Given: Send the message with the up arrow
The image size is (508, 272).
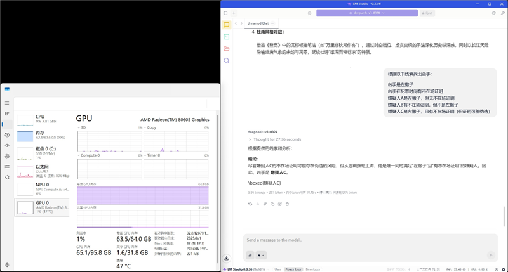Looking at the screenshot, I should [491, 255].
